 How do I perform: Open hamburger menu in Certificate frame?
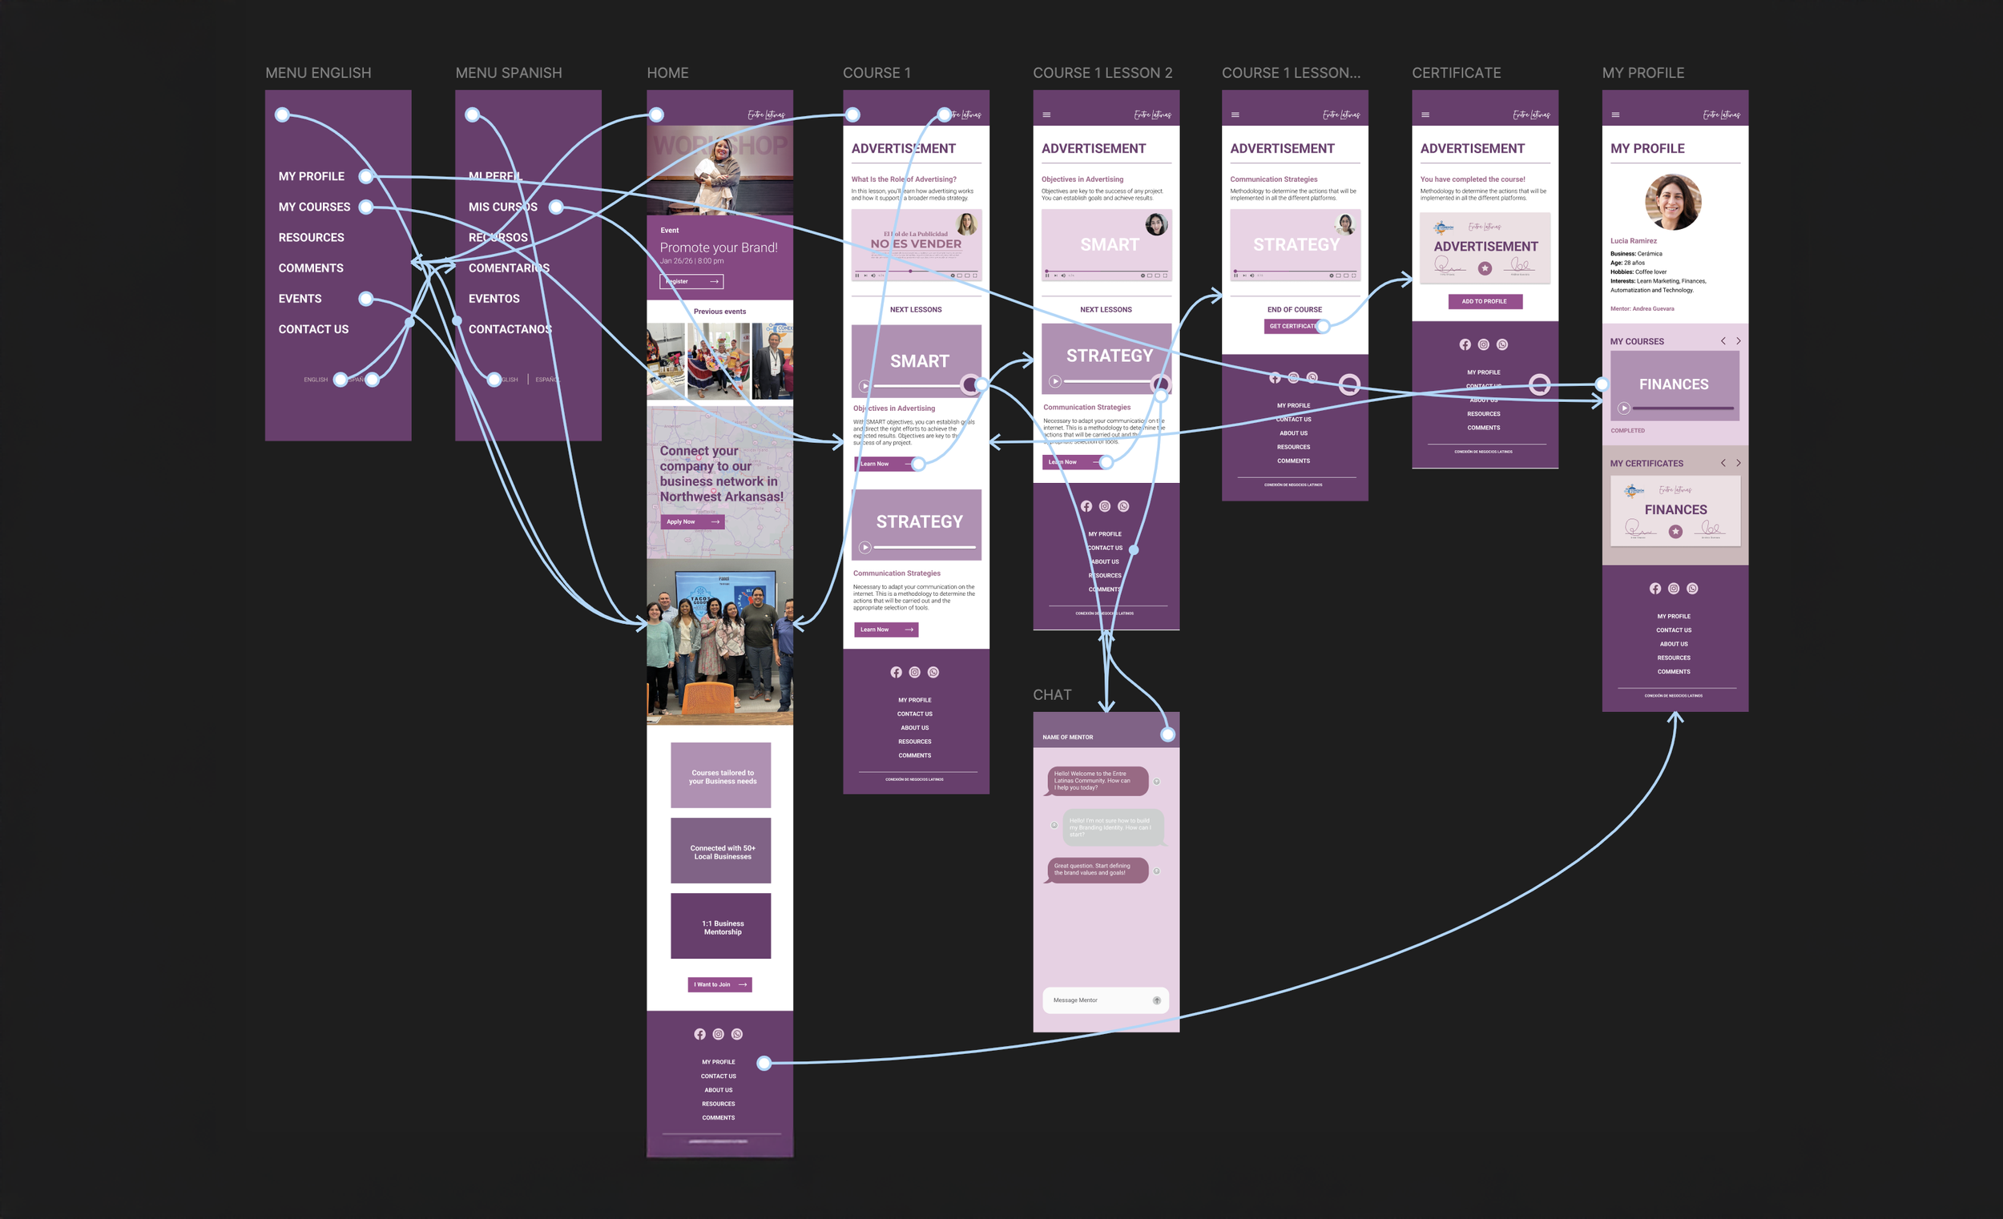(1425, 115)
